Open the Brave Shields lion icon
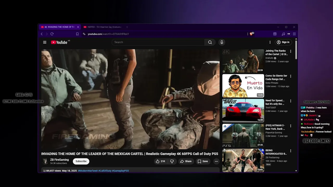 coord(252,34)
